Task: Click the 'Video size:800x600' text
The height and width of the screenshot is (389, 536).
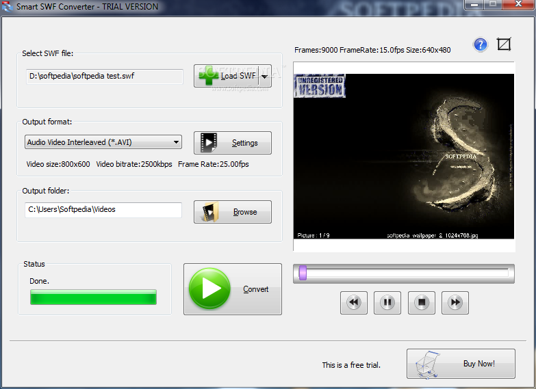Action: click(x=58, y=164)
